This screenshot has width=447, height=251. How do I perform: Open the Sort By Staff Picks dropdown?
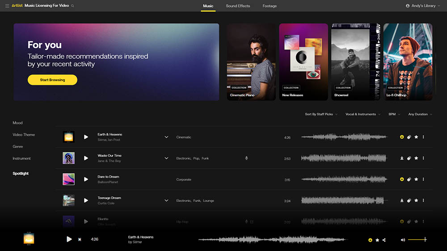[321, 114]
